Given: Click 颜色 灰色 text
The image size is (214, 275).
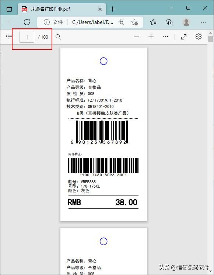Looking at the screenshot, I should click(78, 191).
